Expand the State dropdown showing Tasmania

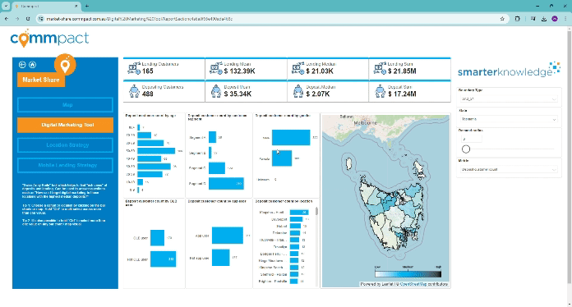point(509,119)
